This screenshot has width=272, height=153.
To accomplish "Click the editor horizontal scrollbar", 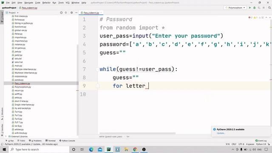I will (x=137, y=133).
